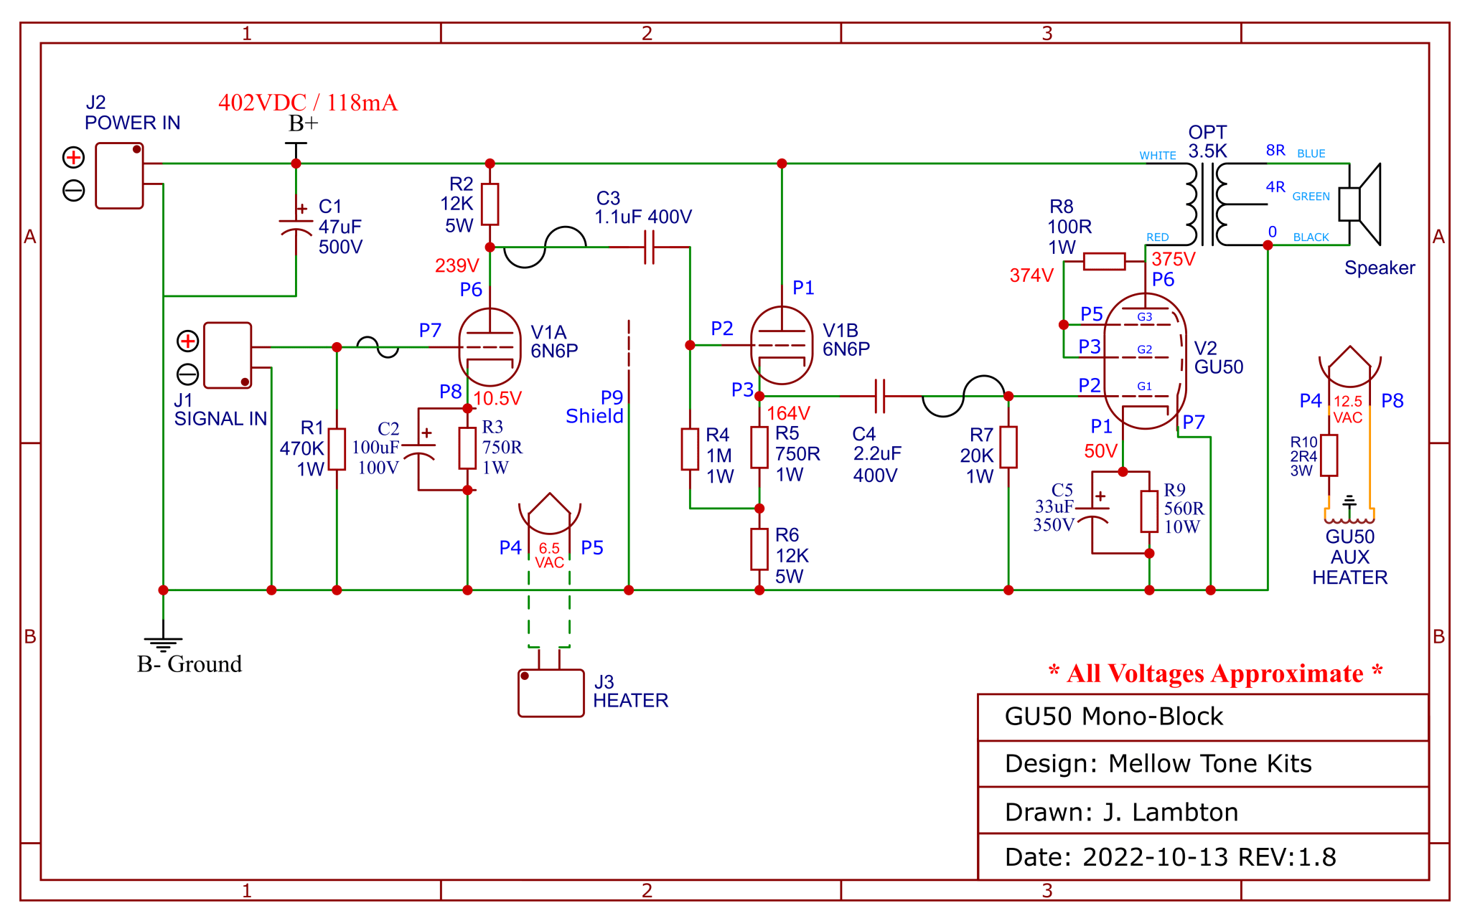Select the J3 HEATER connector box
This screenshot has width=1470, height=921.
tap(551, 693)
